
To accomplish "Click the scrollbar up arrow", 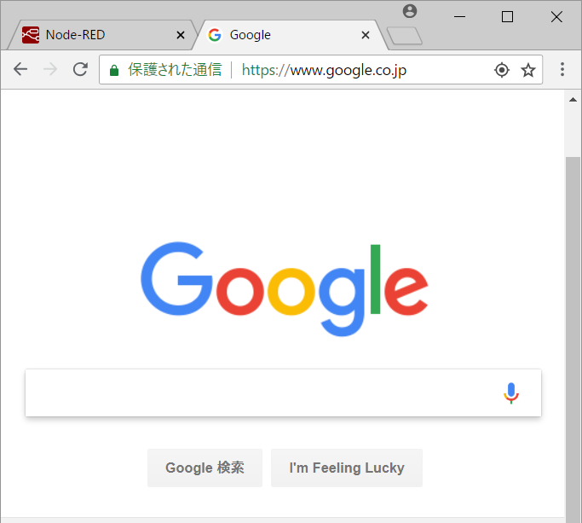I will click(x=573, y=99).
